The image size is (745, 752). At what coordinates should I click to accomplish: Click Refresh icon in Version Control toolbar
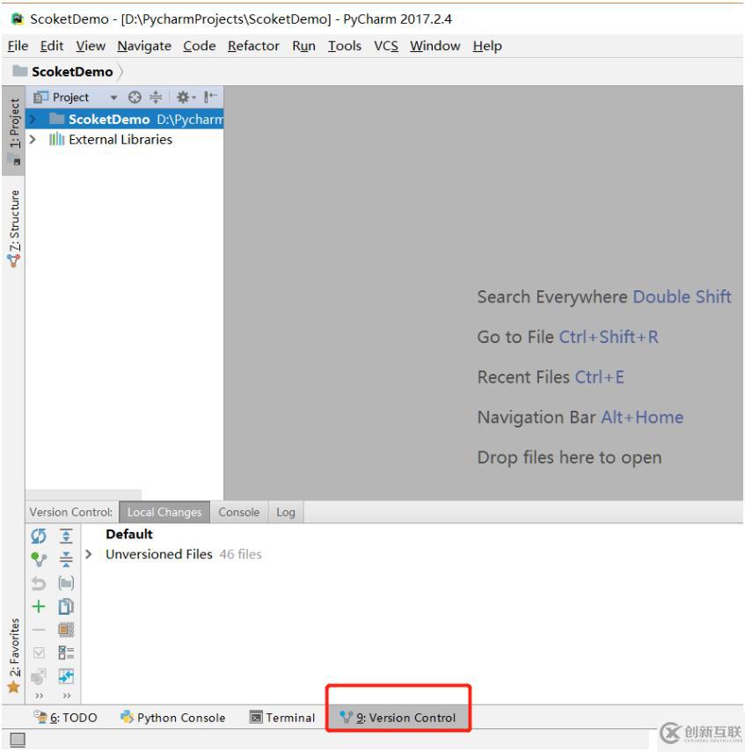[x=39, y=535]
